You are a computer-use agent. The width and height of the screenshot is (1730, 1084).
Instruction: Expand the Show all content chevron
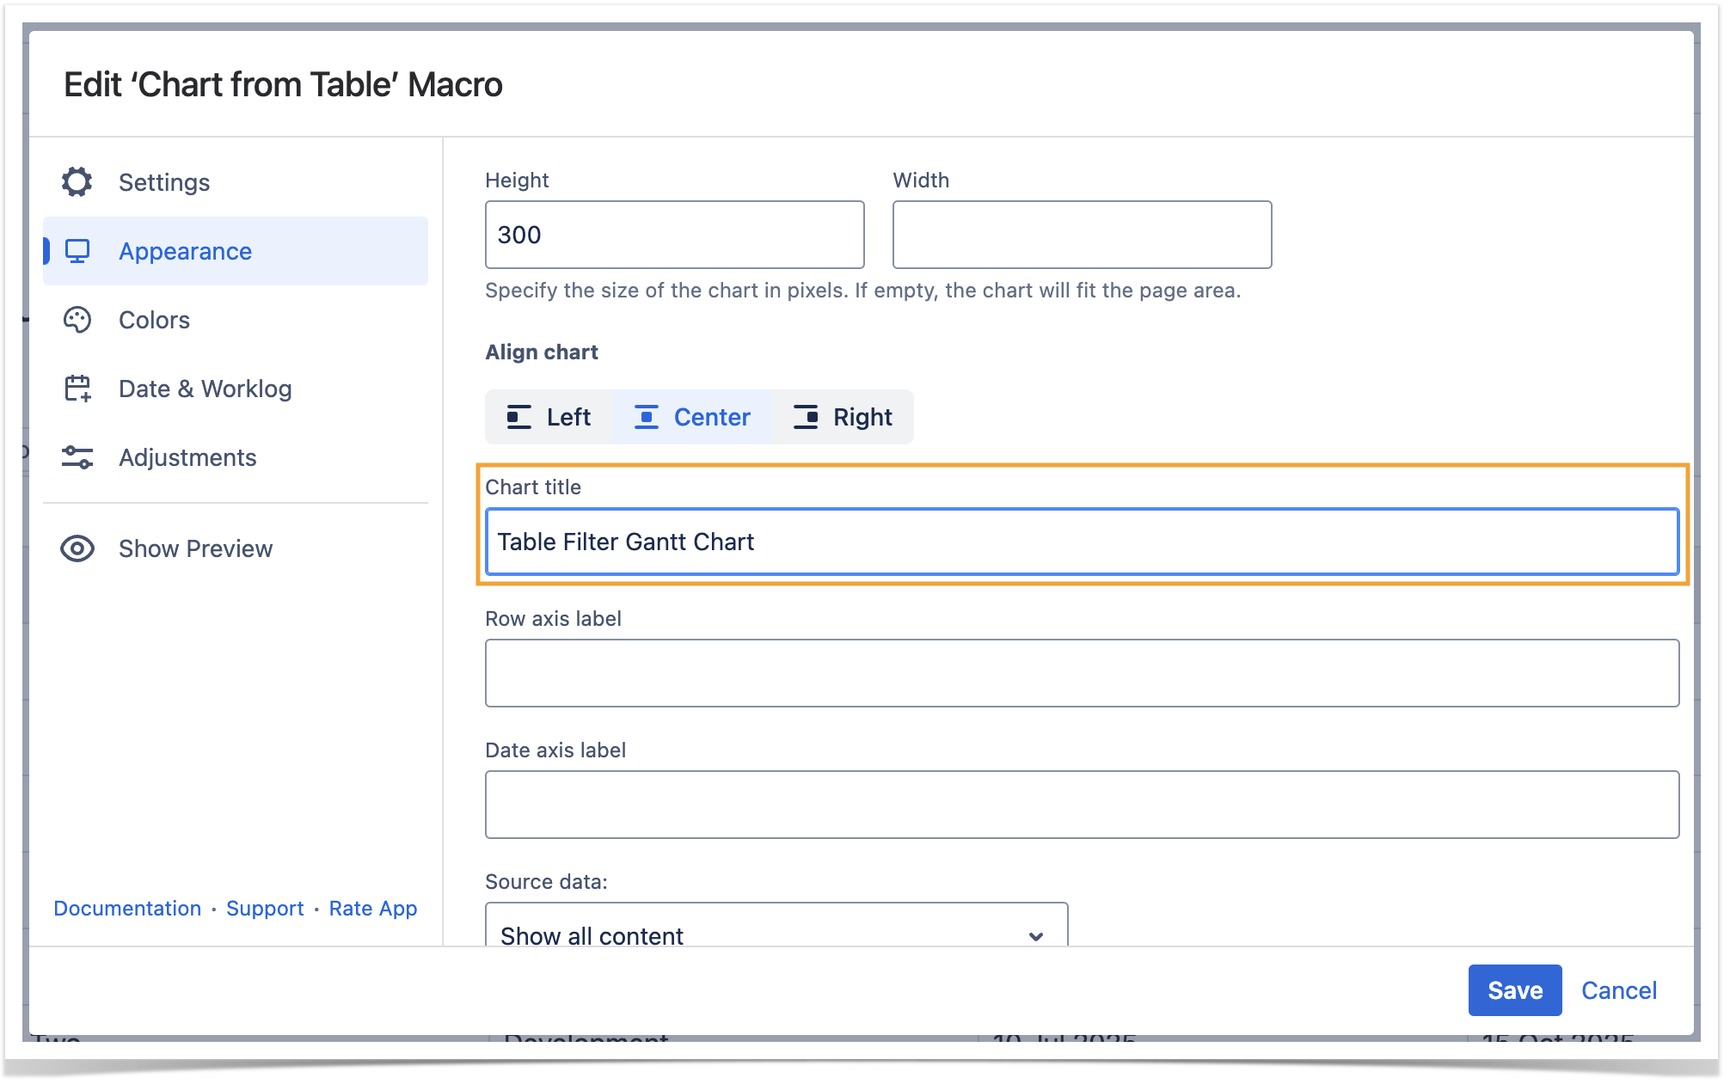point(1036,936)
